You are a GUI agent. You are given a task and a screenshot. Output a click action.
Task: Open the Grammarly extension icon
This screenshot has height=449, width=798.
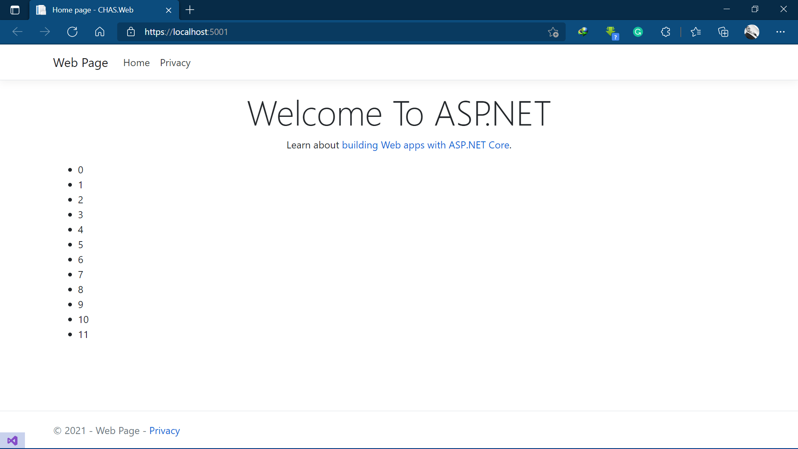pyautogui.click(x=638, y=32)
